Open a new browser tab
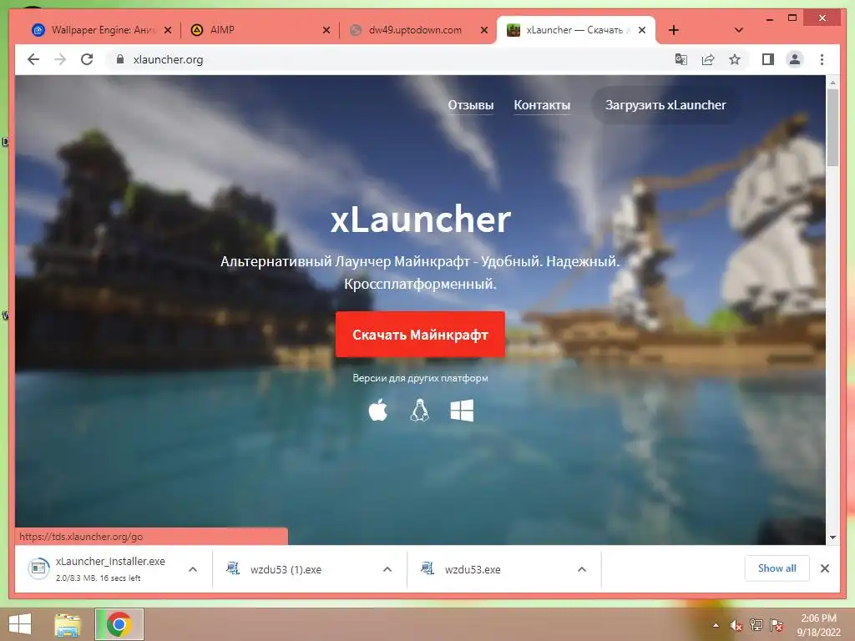The image size is (855, 641). pyautogui.click(x=674, y=30)
